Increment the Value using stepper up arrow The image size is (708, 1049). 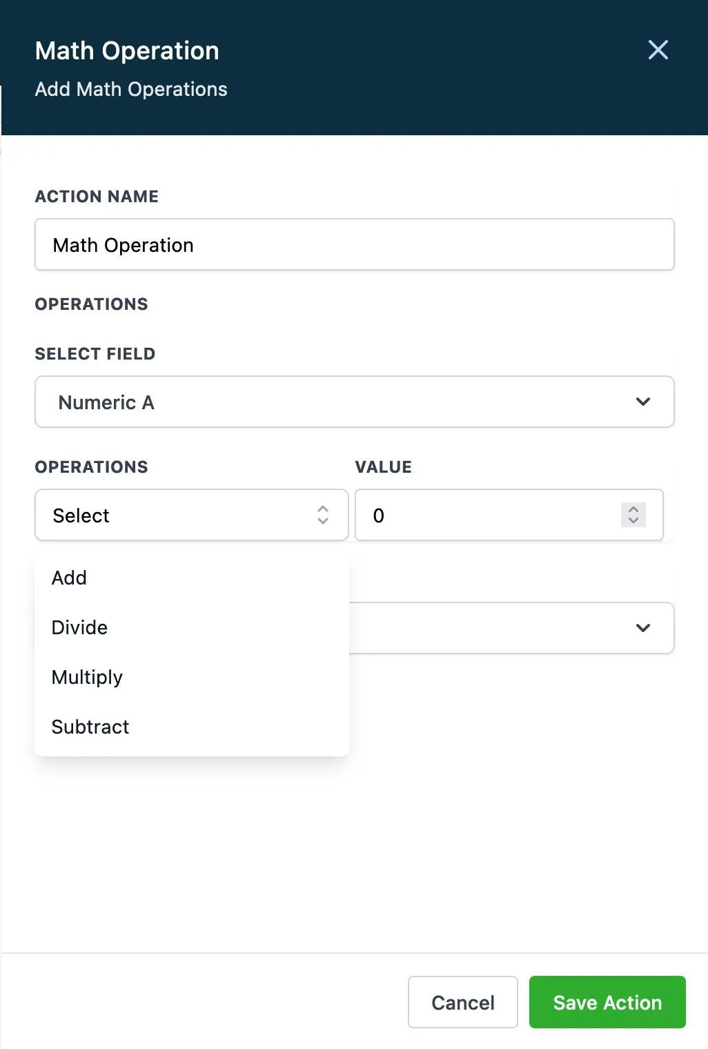[x=633, y=509]
